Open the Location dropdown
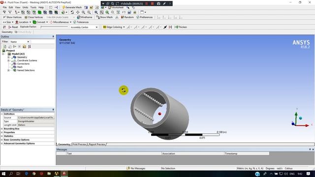 click(23, 22)
